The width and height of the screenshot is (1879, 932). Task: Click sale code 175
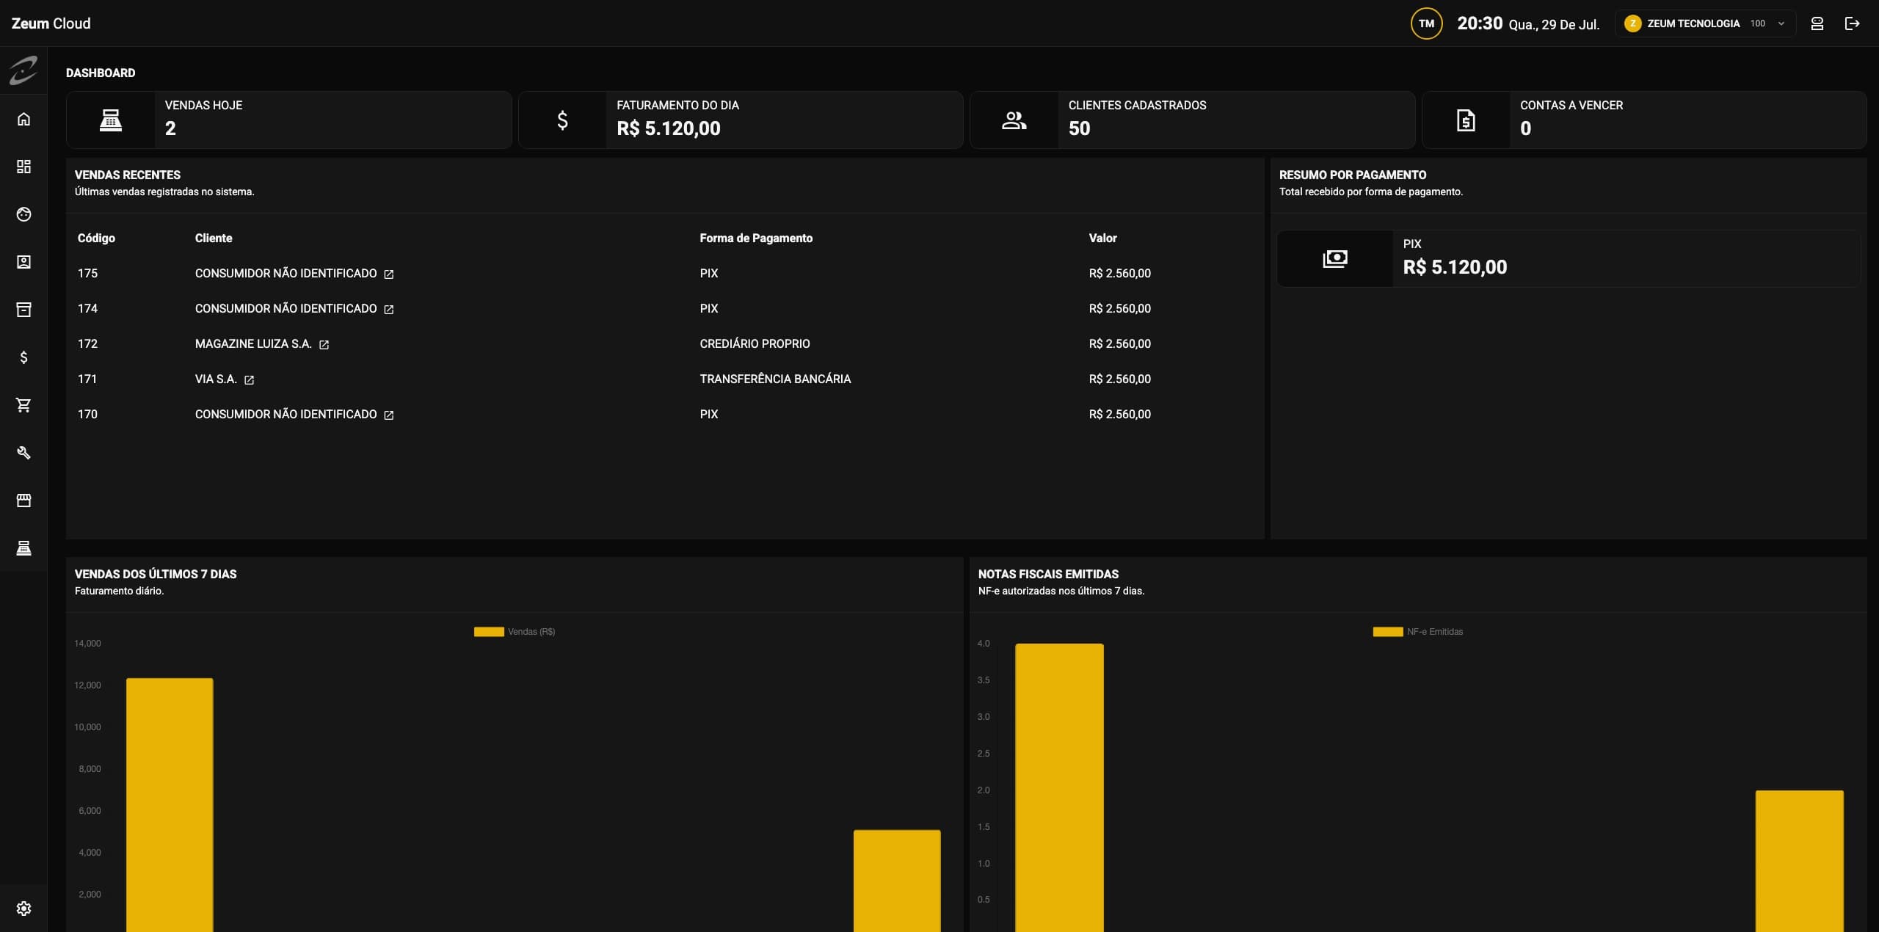pos(87,274)
